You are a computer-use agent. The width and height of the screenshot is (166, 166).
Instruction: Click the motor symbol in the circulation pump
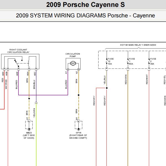[x=73, y=63]
